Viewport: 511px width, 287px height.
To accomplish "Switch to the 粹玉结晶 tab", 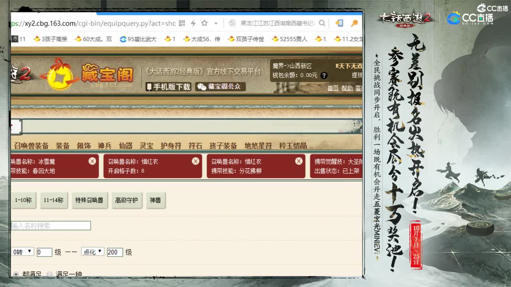I will coord(293,146).
